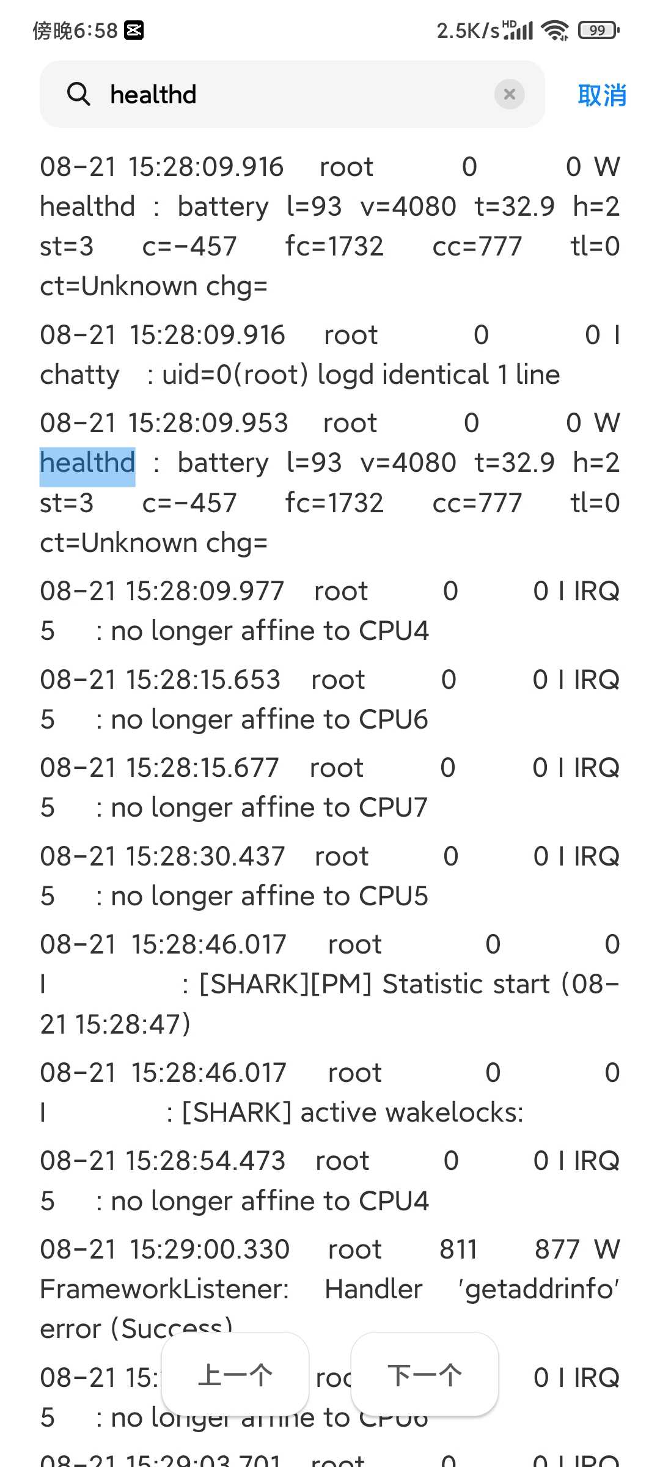Select the chatty logd identical line entry
This screenshot has width=660, height=1467.
[330, 355]
